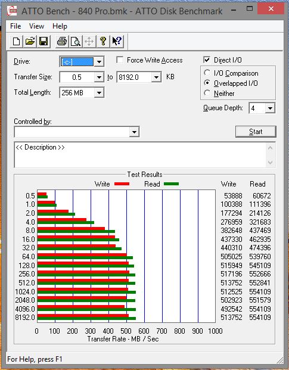Save results with the floppy disk icon
Screen dimensions: 289x370
[43, 42]
